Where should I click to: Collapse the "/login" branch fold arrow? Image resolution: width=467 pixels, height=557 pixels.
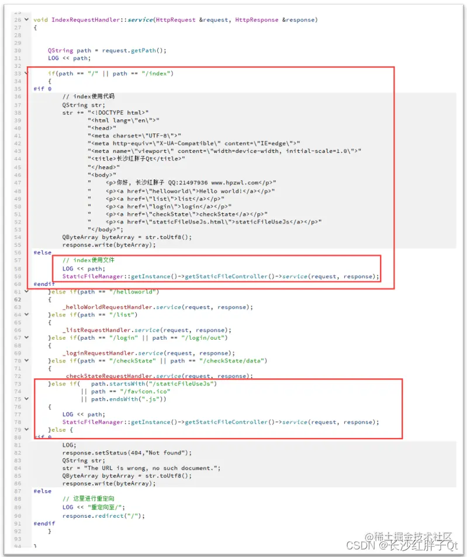click(x=27, y=338)
